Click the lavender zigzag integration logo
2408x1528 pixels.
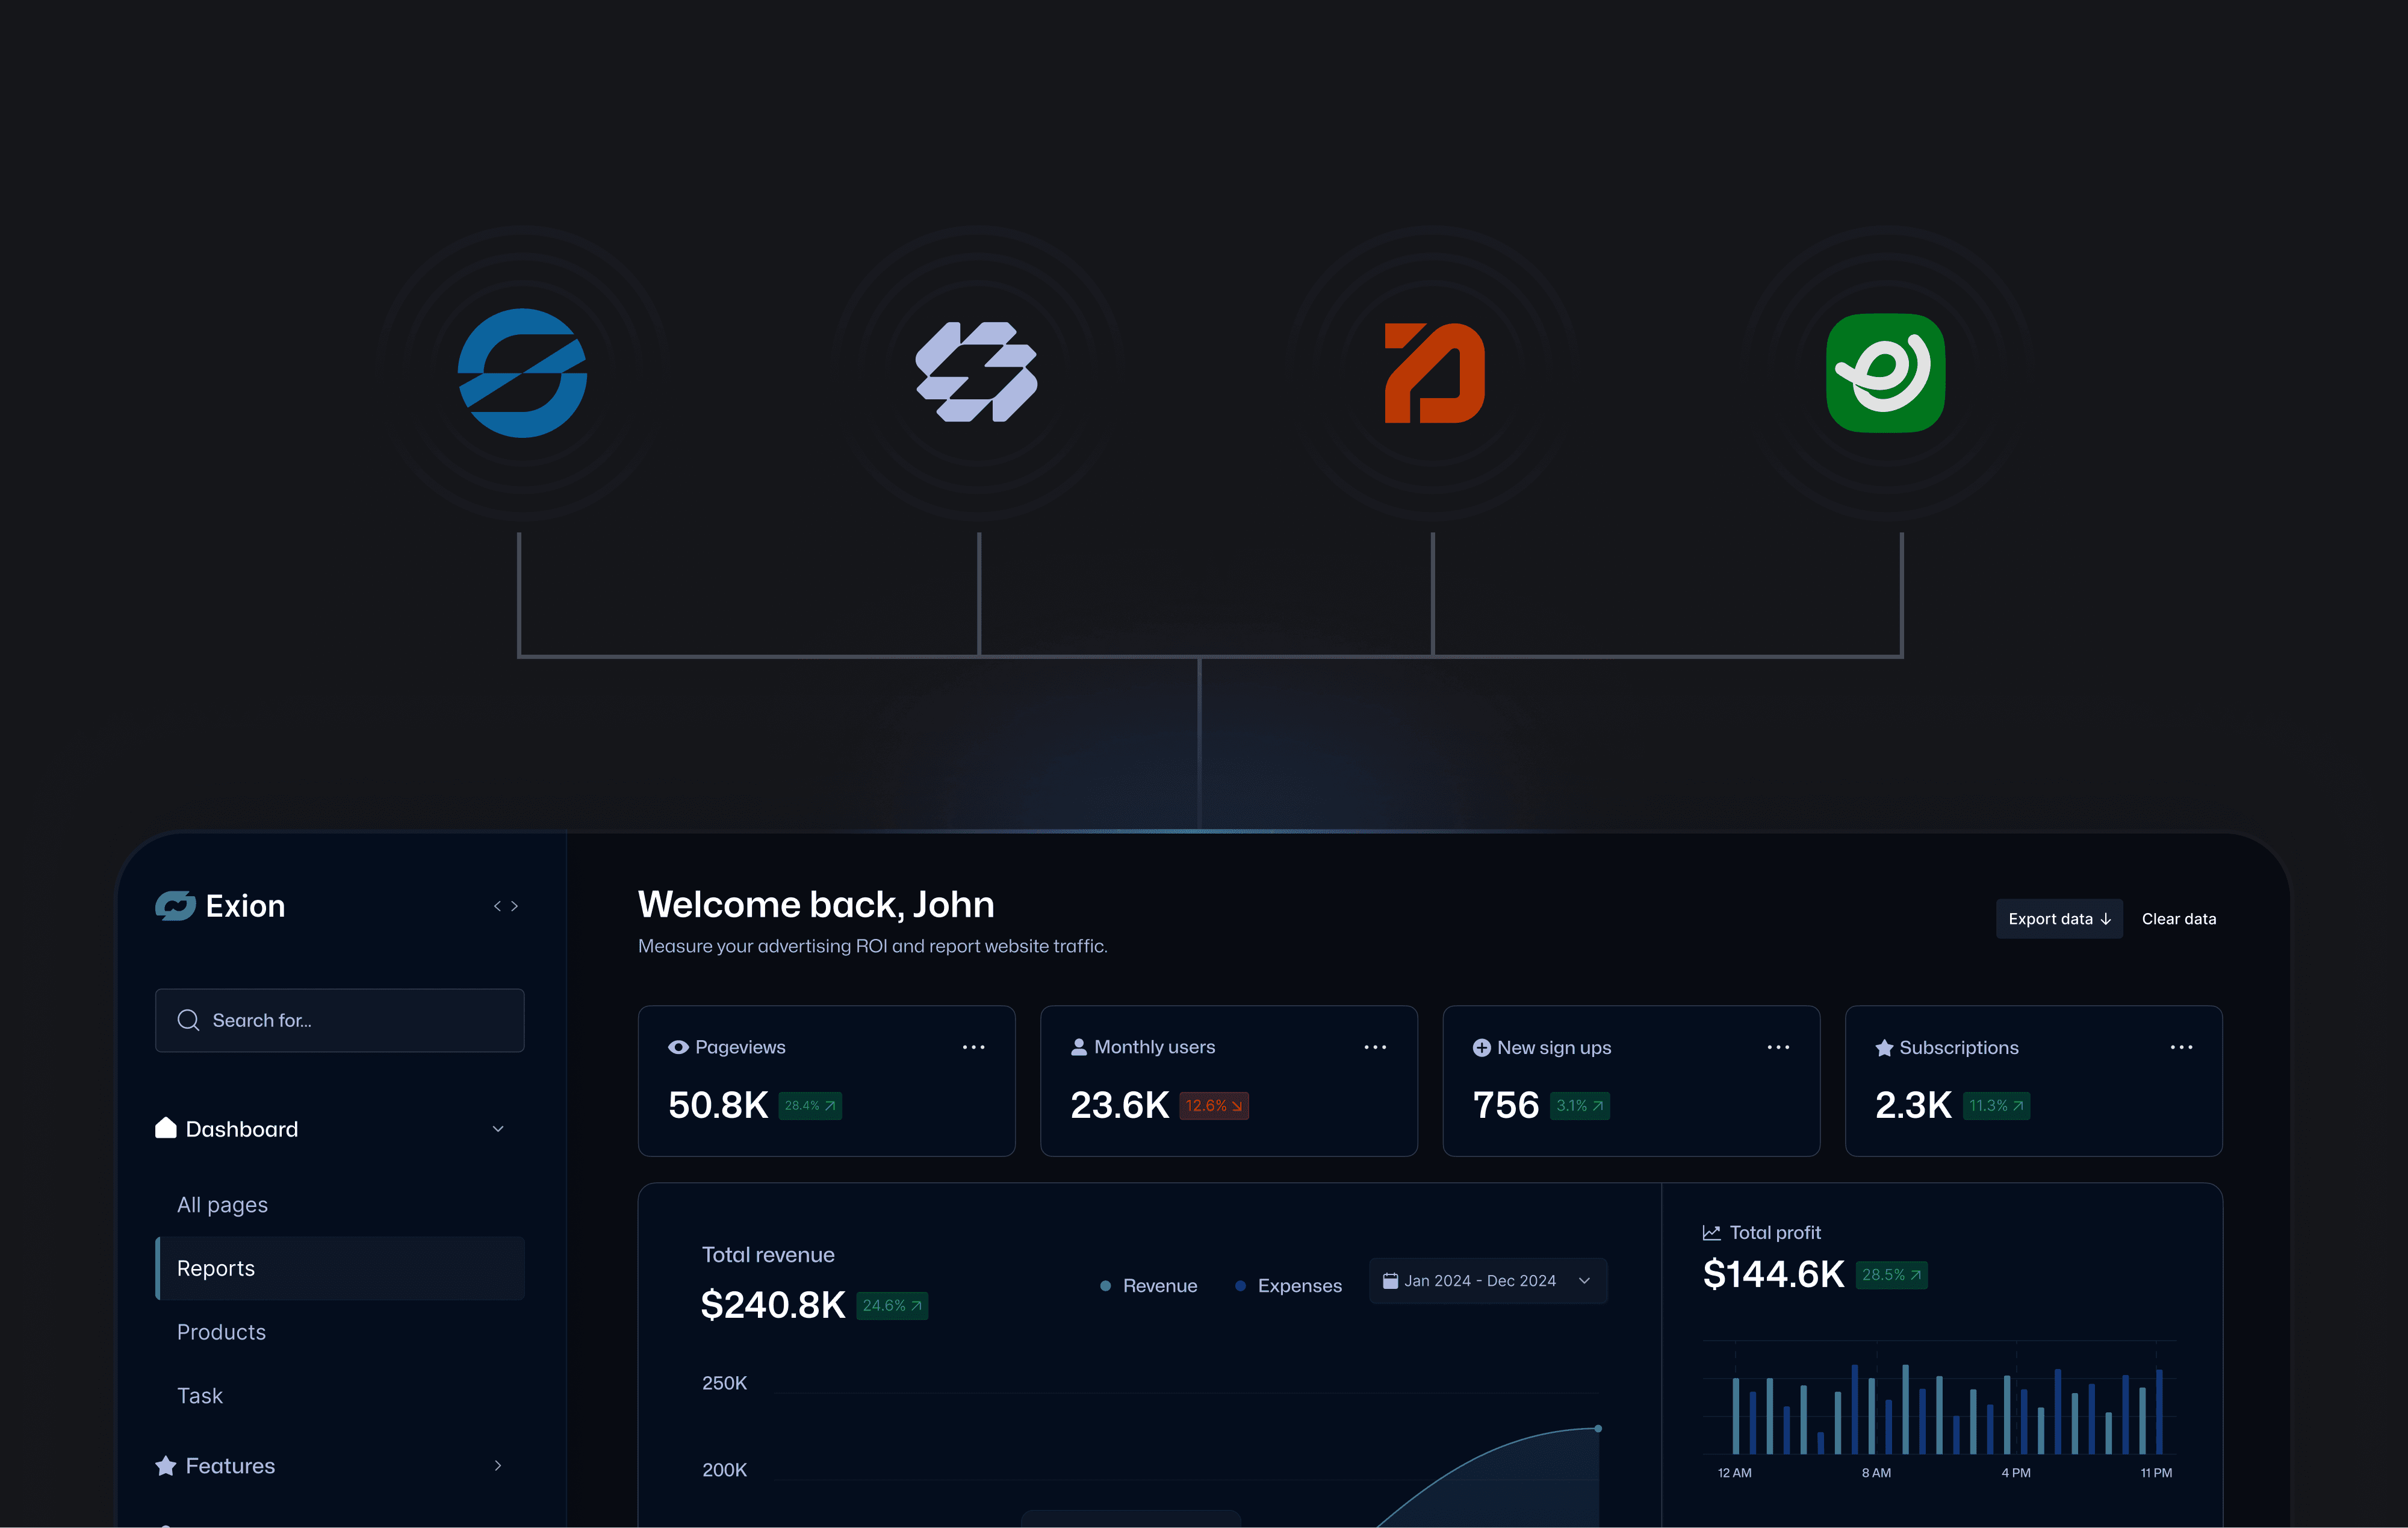coord(977,372)
